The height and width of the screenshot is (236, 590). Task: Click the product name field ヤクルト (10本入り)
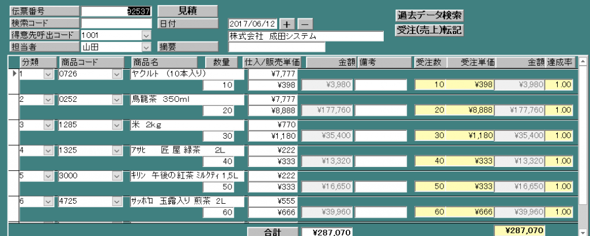(187, 74)
